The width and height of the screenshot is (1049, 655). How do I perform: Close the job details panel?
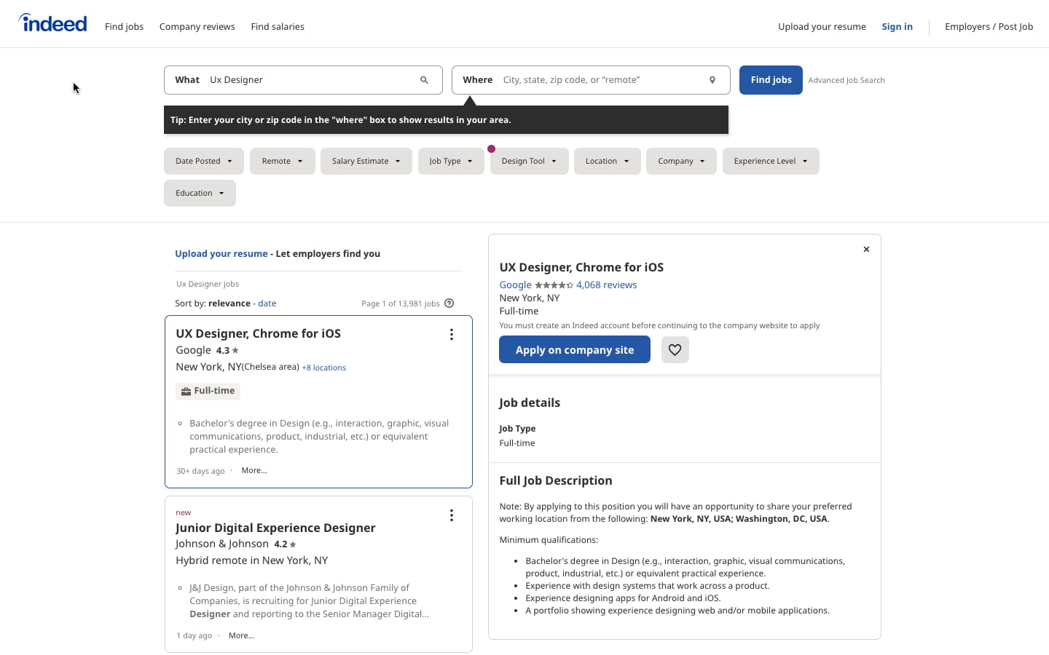[866, 249]
